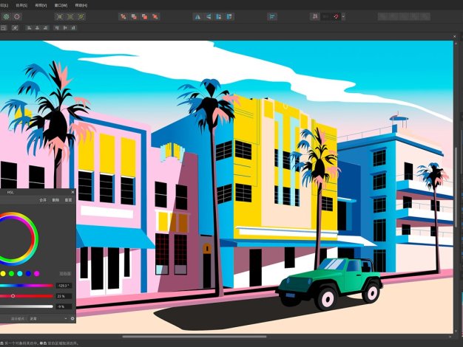
Task: Open the 视图(V) menu
Action: 41,5
